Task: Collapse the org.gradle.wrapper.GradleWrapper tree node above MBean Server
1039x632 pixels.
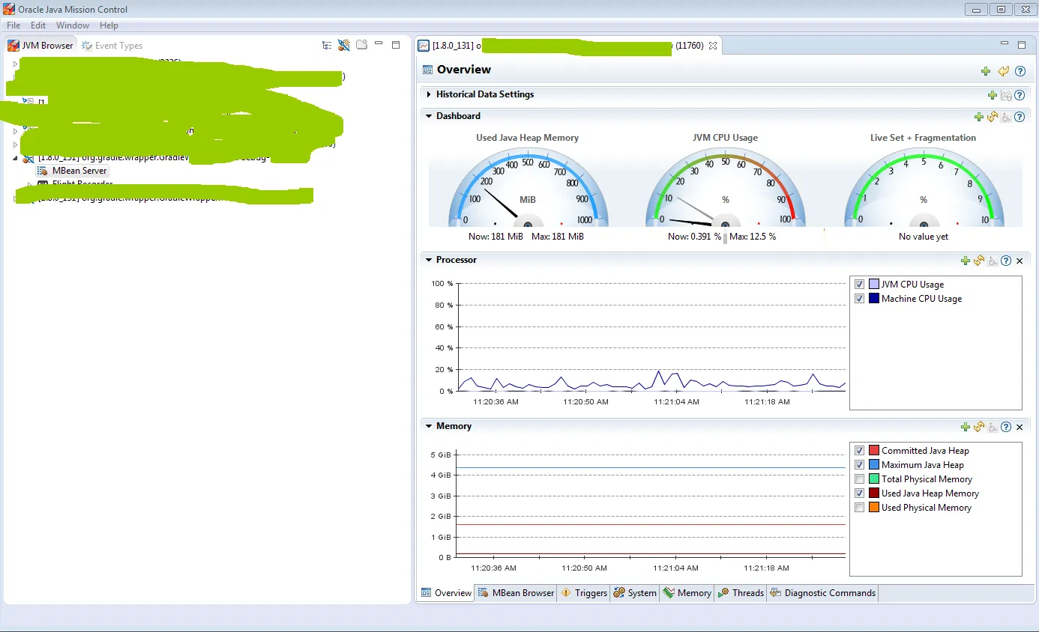Action: (15, 158)
